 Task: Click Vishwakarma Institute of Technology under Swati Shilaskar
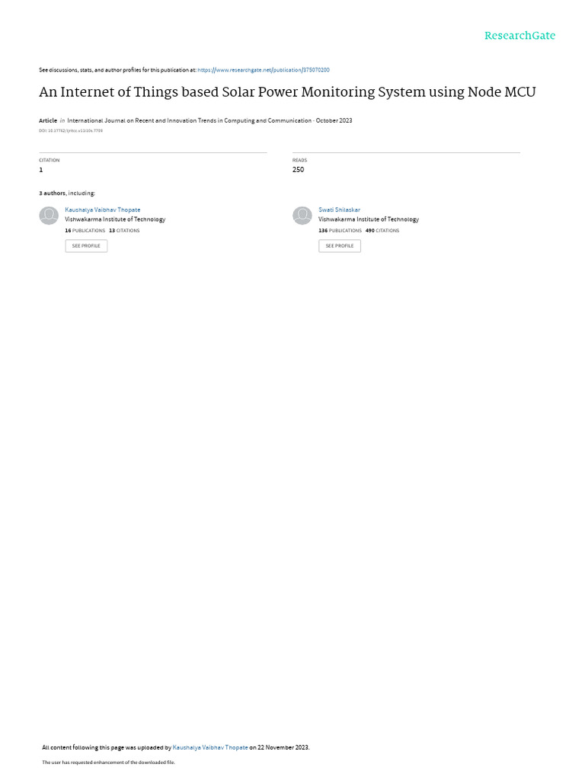point(369,219)
